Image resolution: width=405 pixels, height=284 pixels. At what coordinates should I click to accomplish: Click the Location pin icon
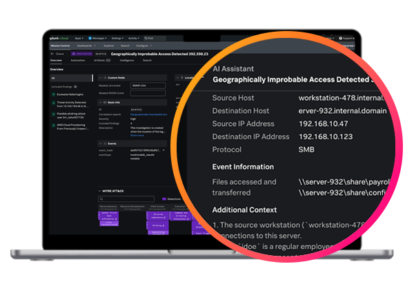tap(182, 78)
